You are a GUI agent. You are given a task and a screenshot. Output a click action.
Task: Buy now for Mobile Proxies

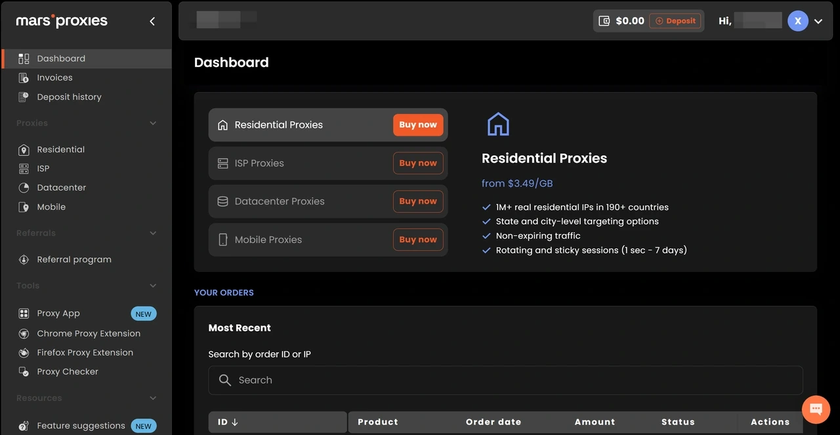click(418, 240)
